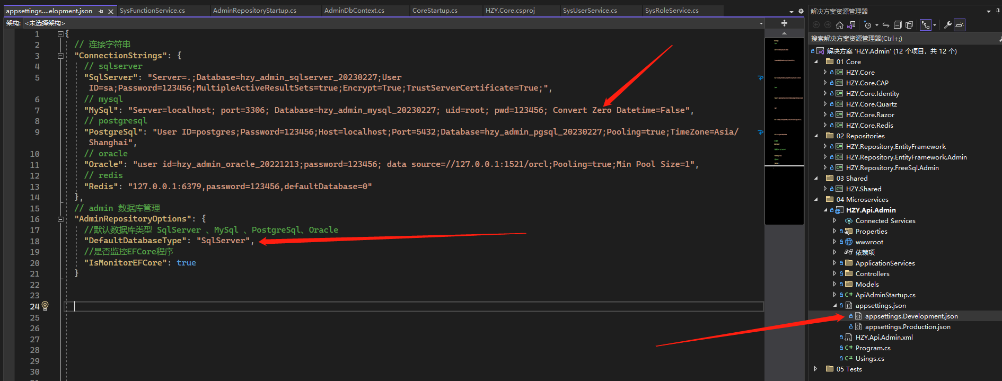Image resolution: width=1002 pixels, height=381 pixels.
Task: Click Sync with Active Document icon
Action: pyautogui.click(x=886, y=25)
